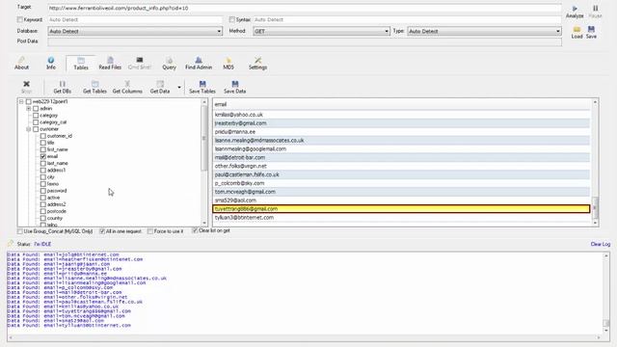Click the Get Tables toolbar icon
The height and width of the screenshot is (347, 617).
click(x=94, y=84)
